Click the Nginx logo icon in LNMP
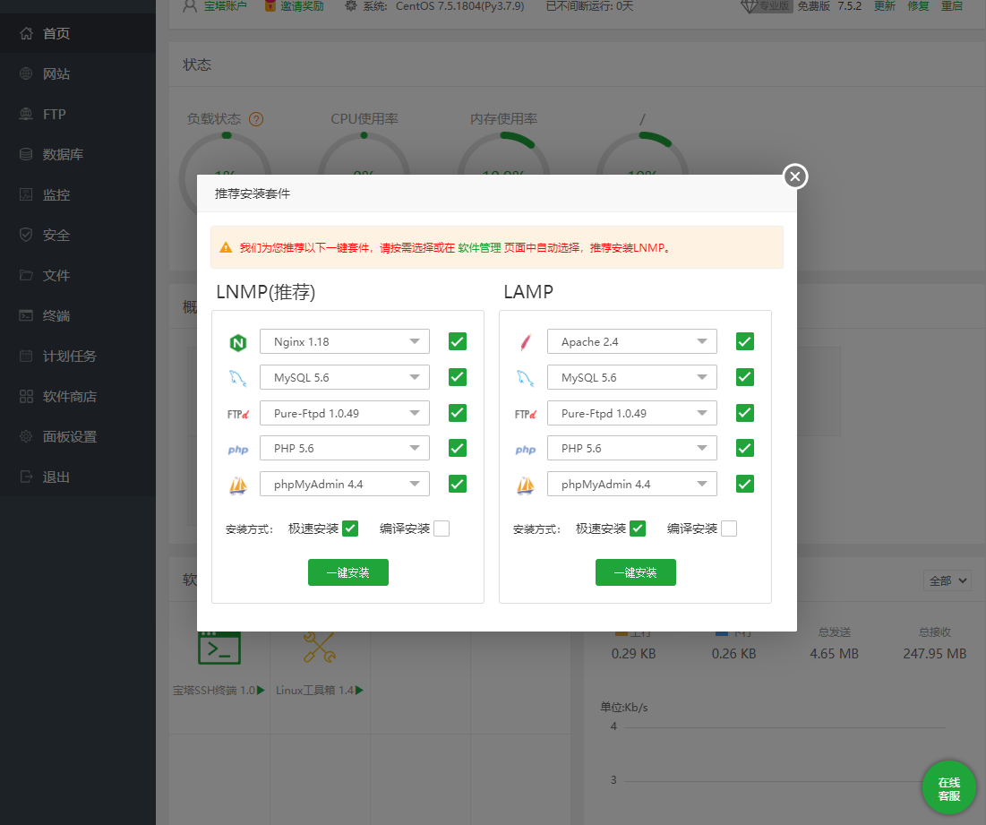The image size is (986, 825). tap(237, 342)
